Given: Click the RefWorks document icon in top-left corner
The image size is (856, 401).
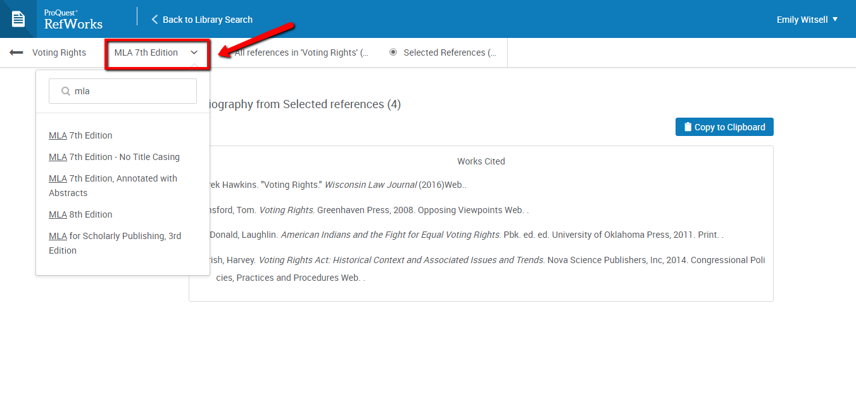Looking at the screenshot, I should [x=17, y=18].
